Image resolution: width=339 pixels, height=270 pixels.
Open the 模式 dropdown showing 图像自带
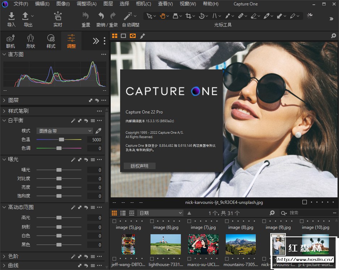tap(65, 131)
